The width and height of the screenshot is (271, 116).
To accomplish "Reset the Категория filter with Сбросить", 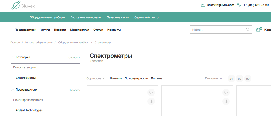I will tap(74, 58).
